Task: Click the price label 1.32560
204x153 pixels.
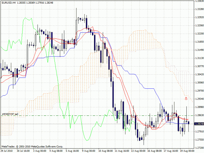Action: 199,25
